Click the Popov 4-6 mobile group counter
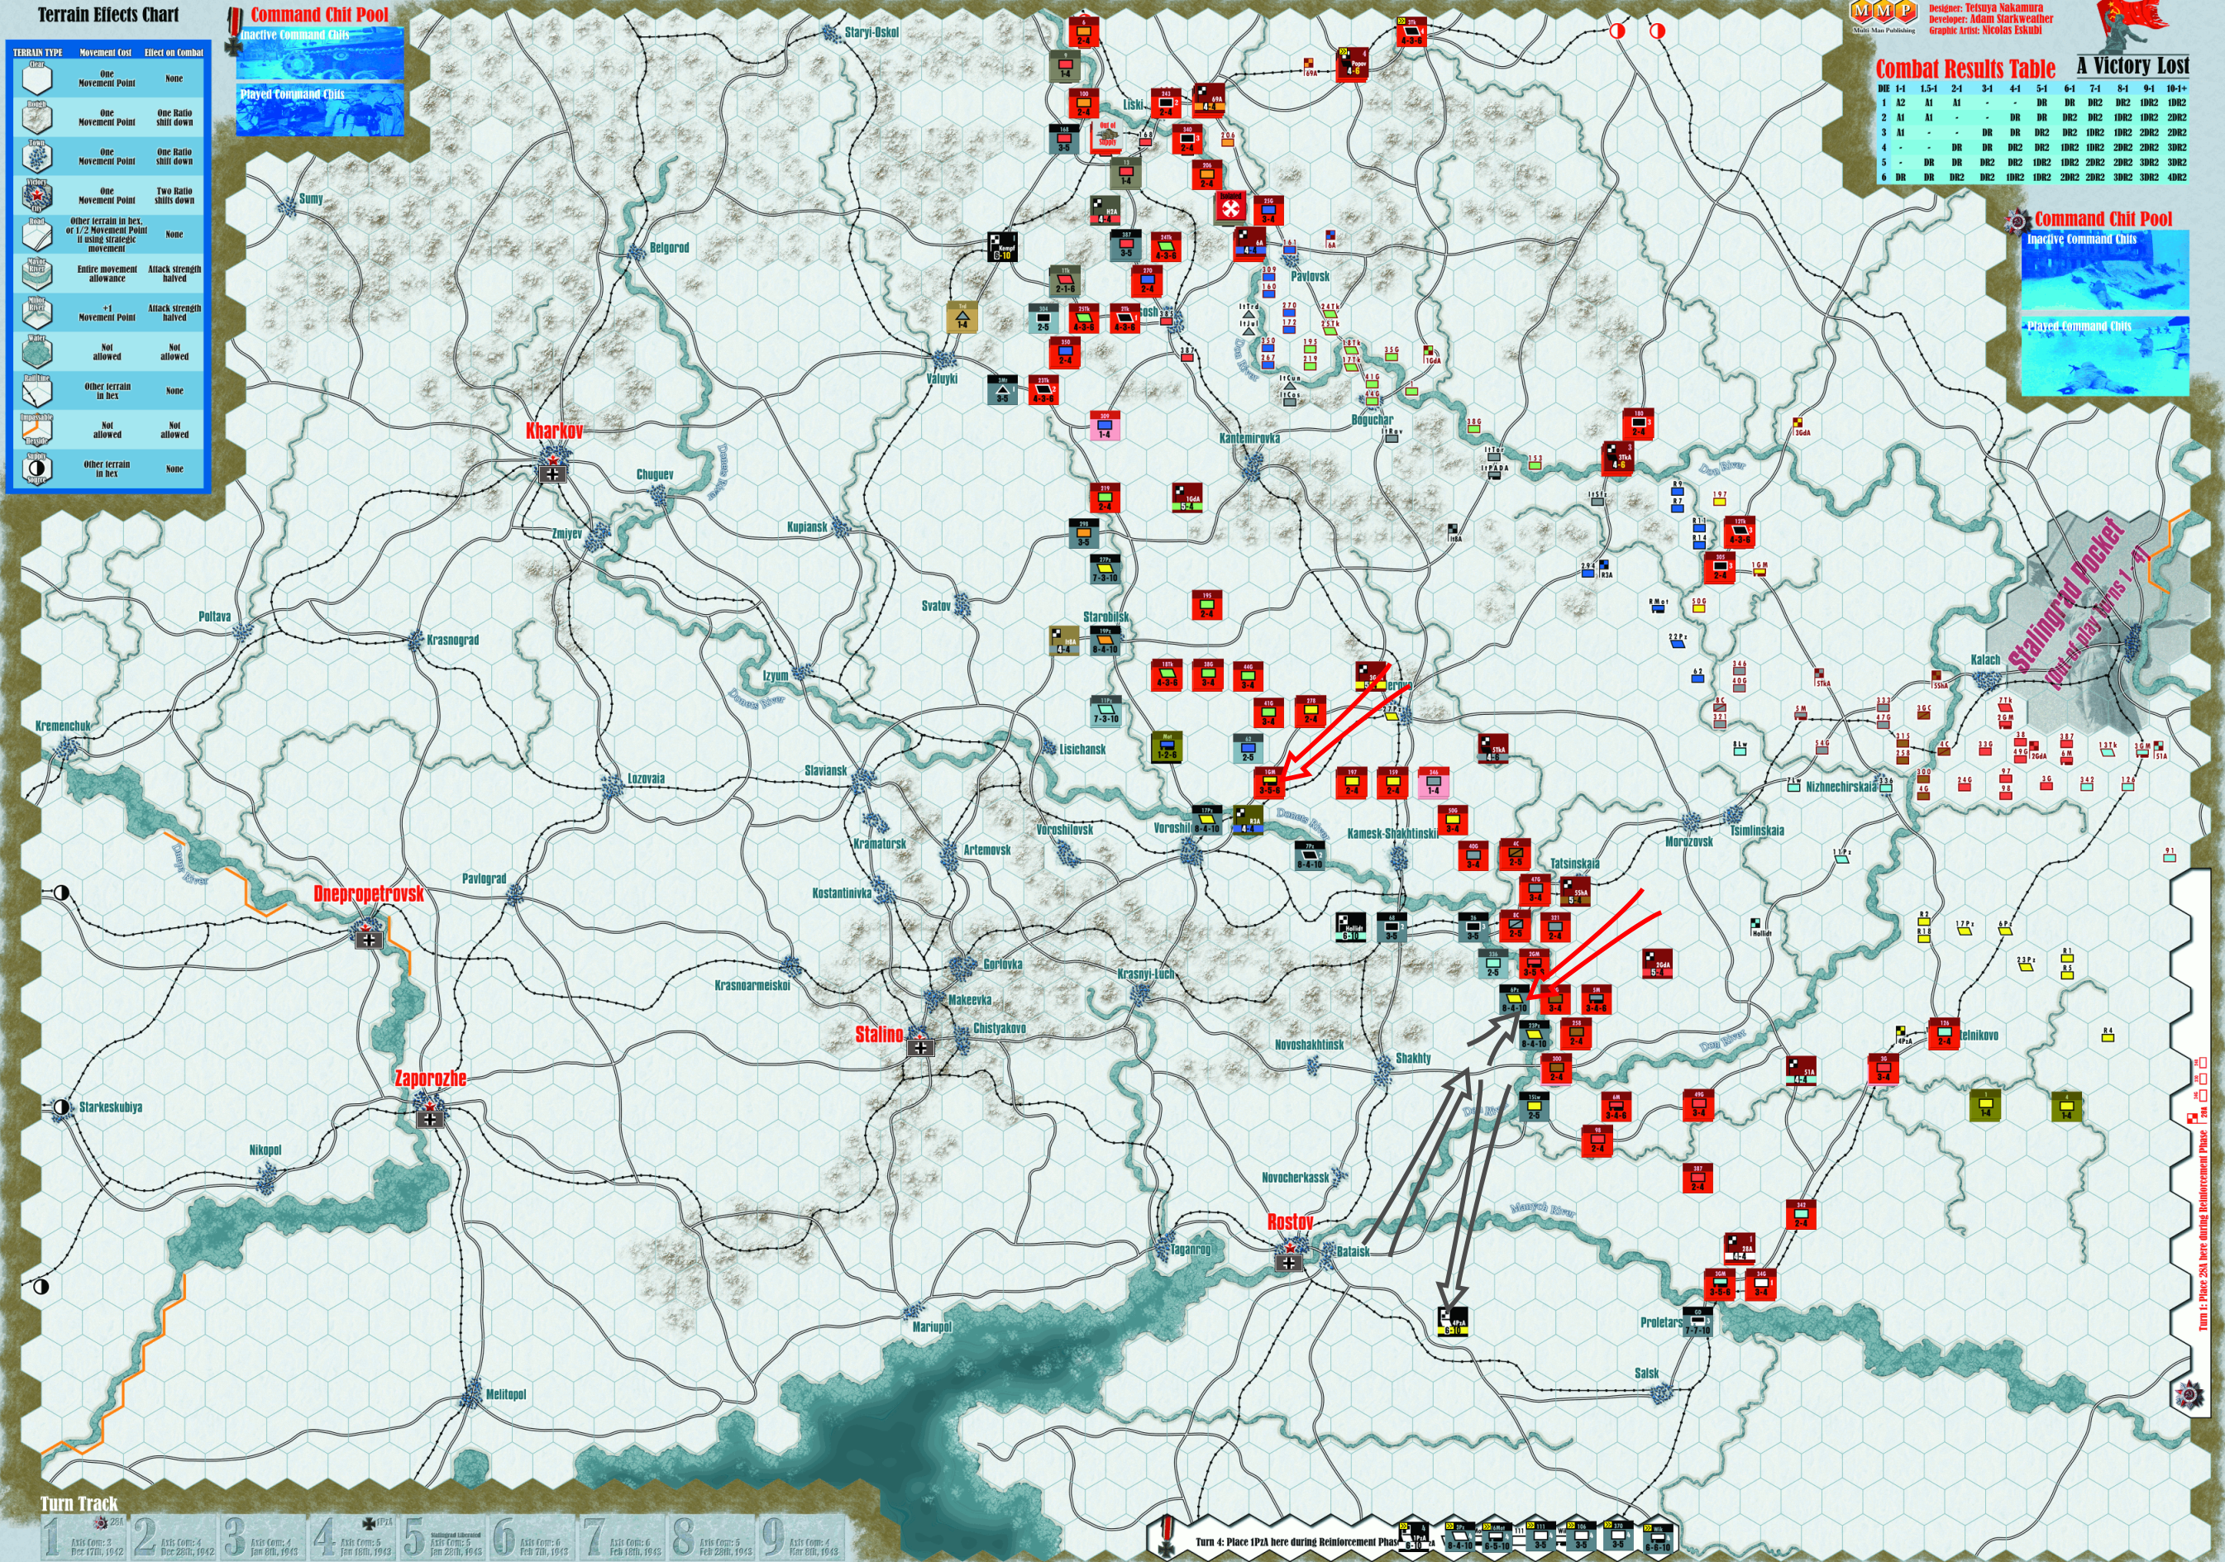The image size is (2225, 1562). (1353, 64)
